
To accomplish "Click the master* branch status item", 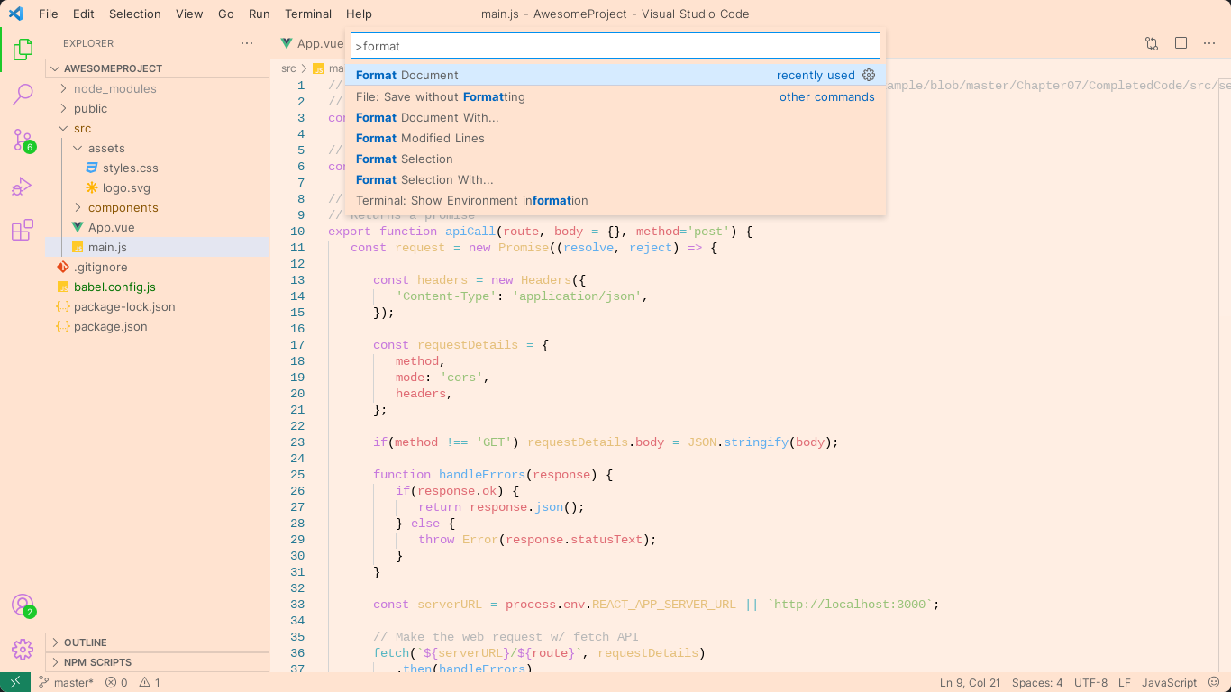I will (x=66, y=682).
